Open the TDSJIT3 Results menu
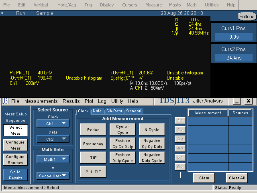Screen dimensions: 257x193 coord(71,101)
